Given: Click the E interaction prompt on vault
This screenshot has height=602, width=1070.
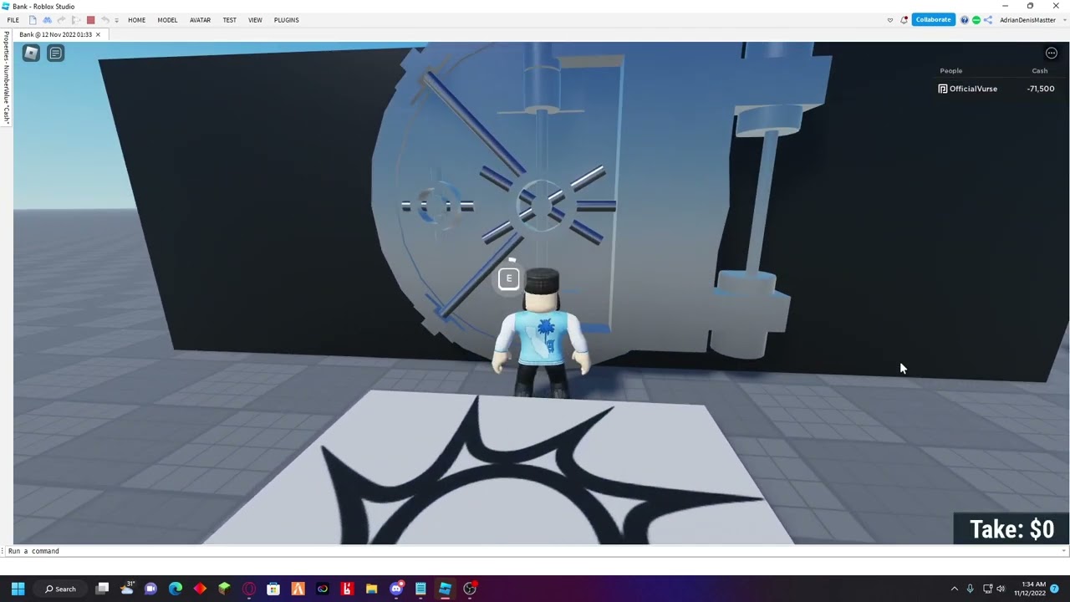Looking at the screenshot, I should 509,278.
